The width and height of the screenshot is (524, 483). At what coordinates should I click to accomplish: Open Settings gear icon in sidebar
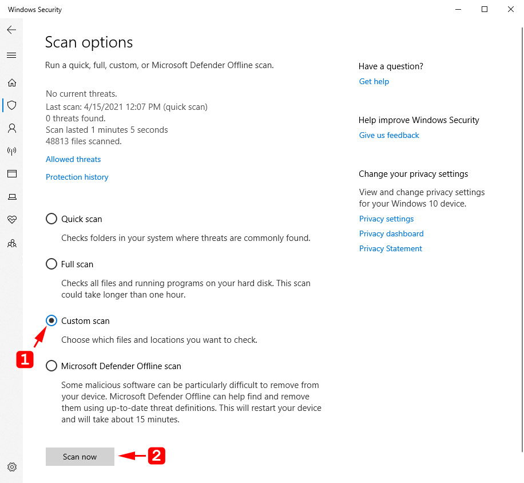click(12, 467)
